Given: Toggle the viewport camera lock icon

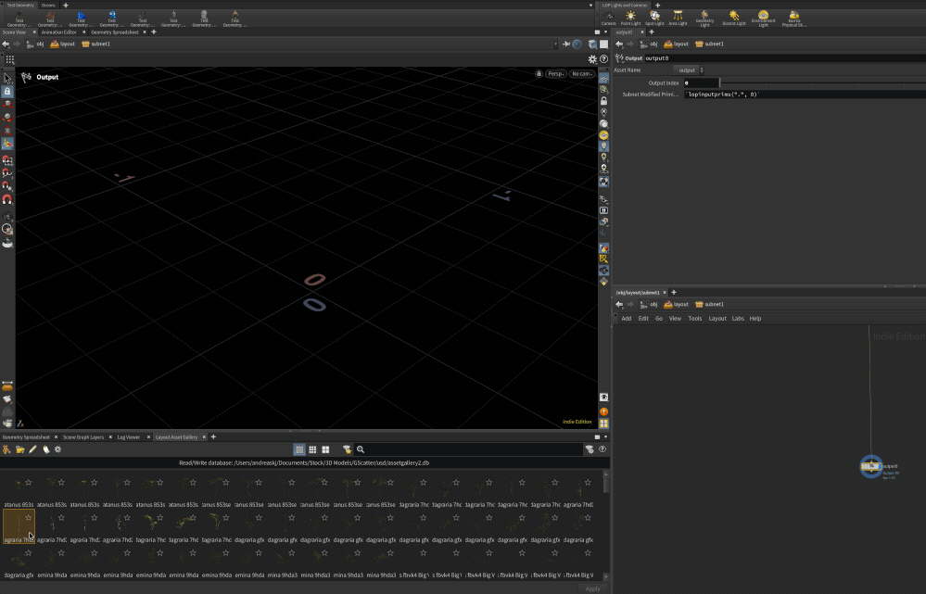Looking at the screenshot, I should (539, 74).
